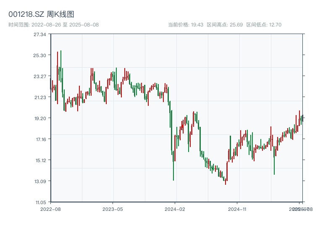The image size is (336, 252).
Task: Click the 时间范围 date range text
Action: [x=53, y=25]
